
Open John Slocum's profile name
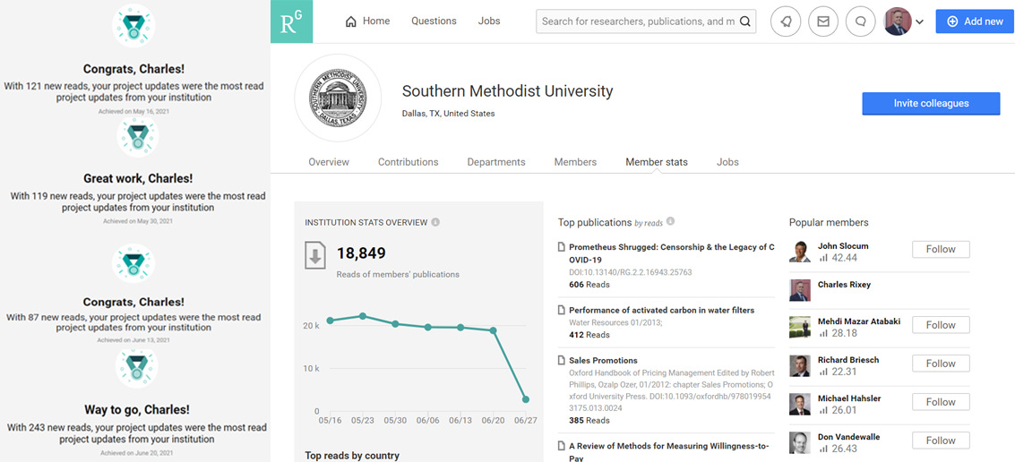(x=843, y=246)
